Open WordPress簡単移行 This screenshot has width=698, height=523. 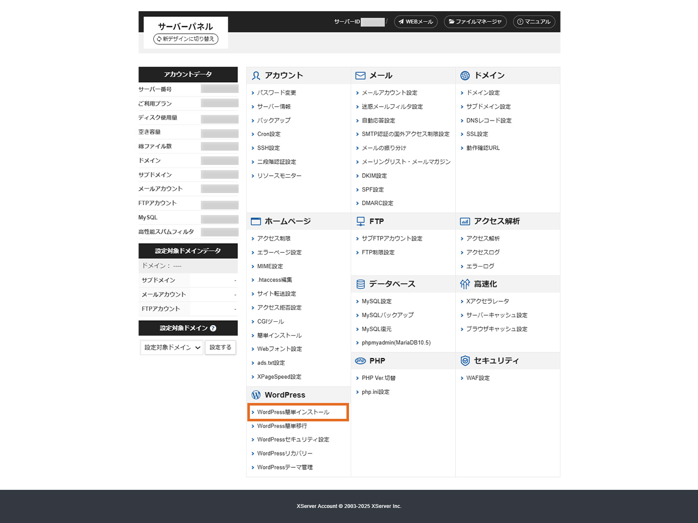[282, 426]
